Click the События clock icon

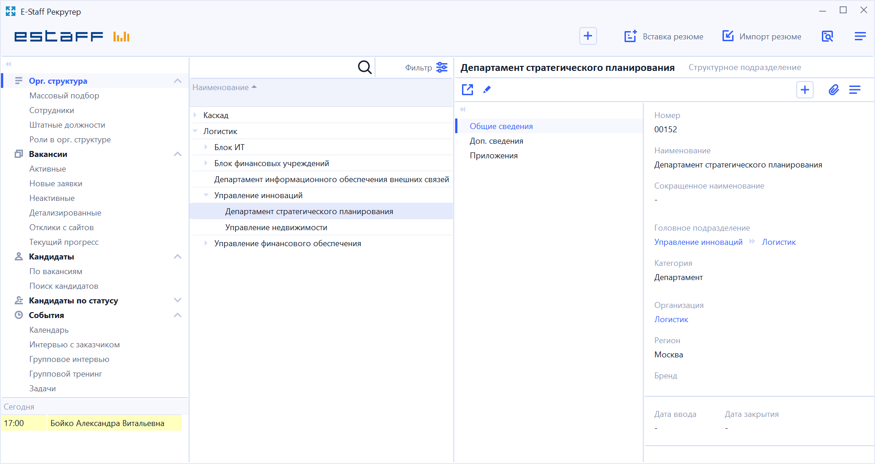coord(19,315)
